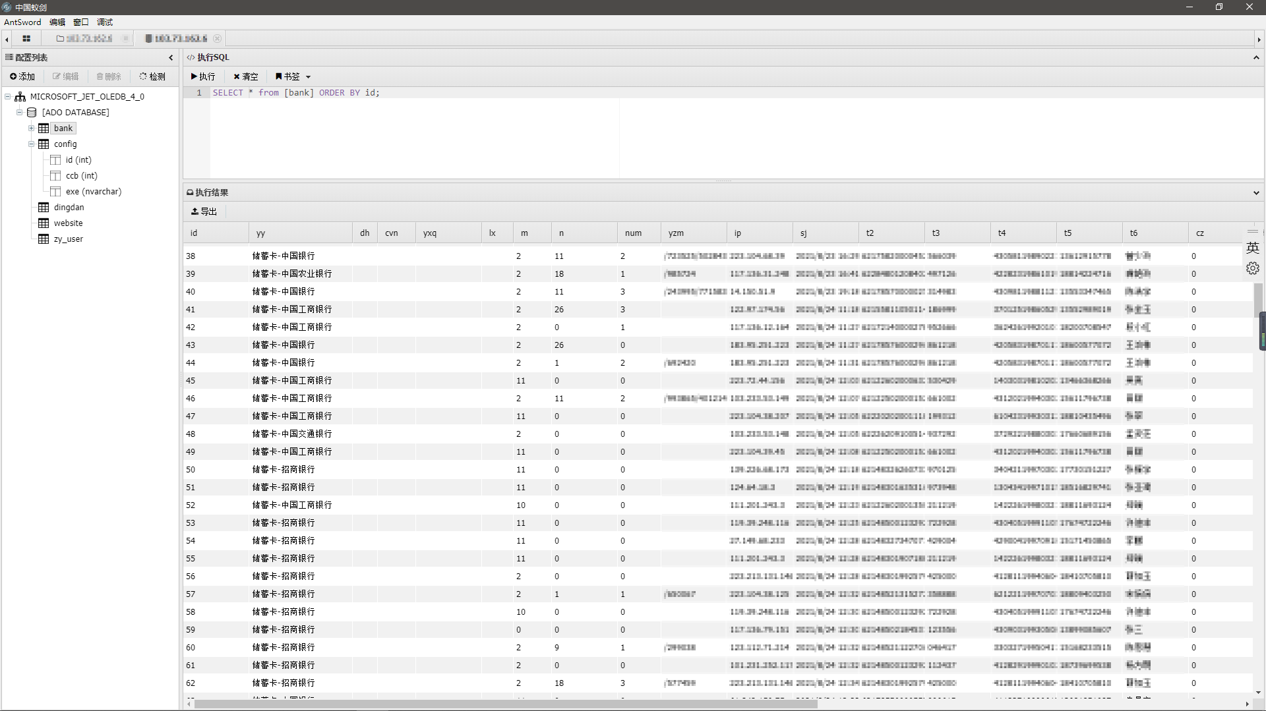Select the bank table in the tree
Viewport: 1266px width, 711px height.
[63, 128]
